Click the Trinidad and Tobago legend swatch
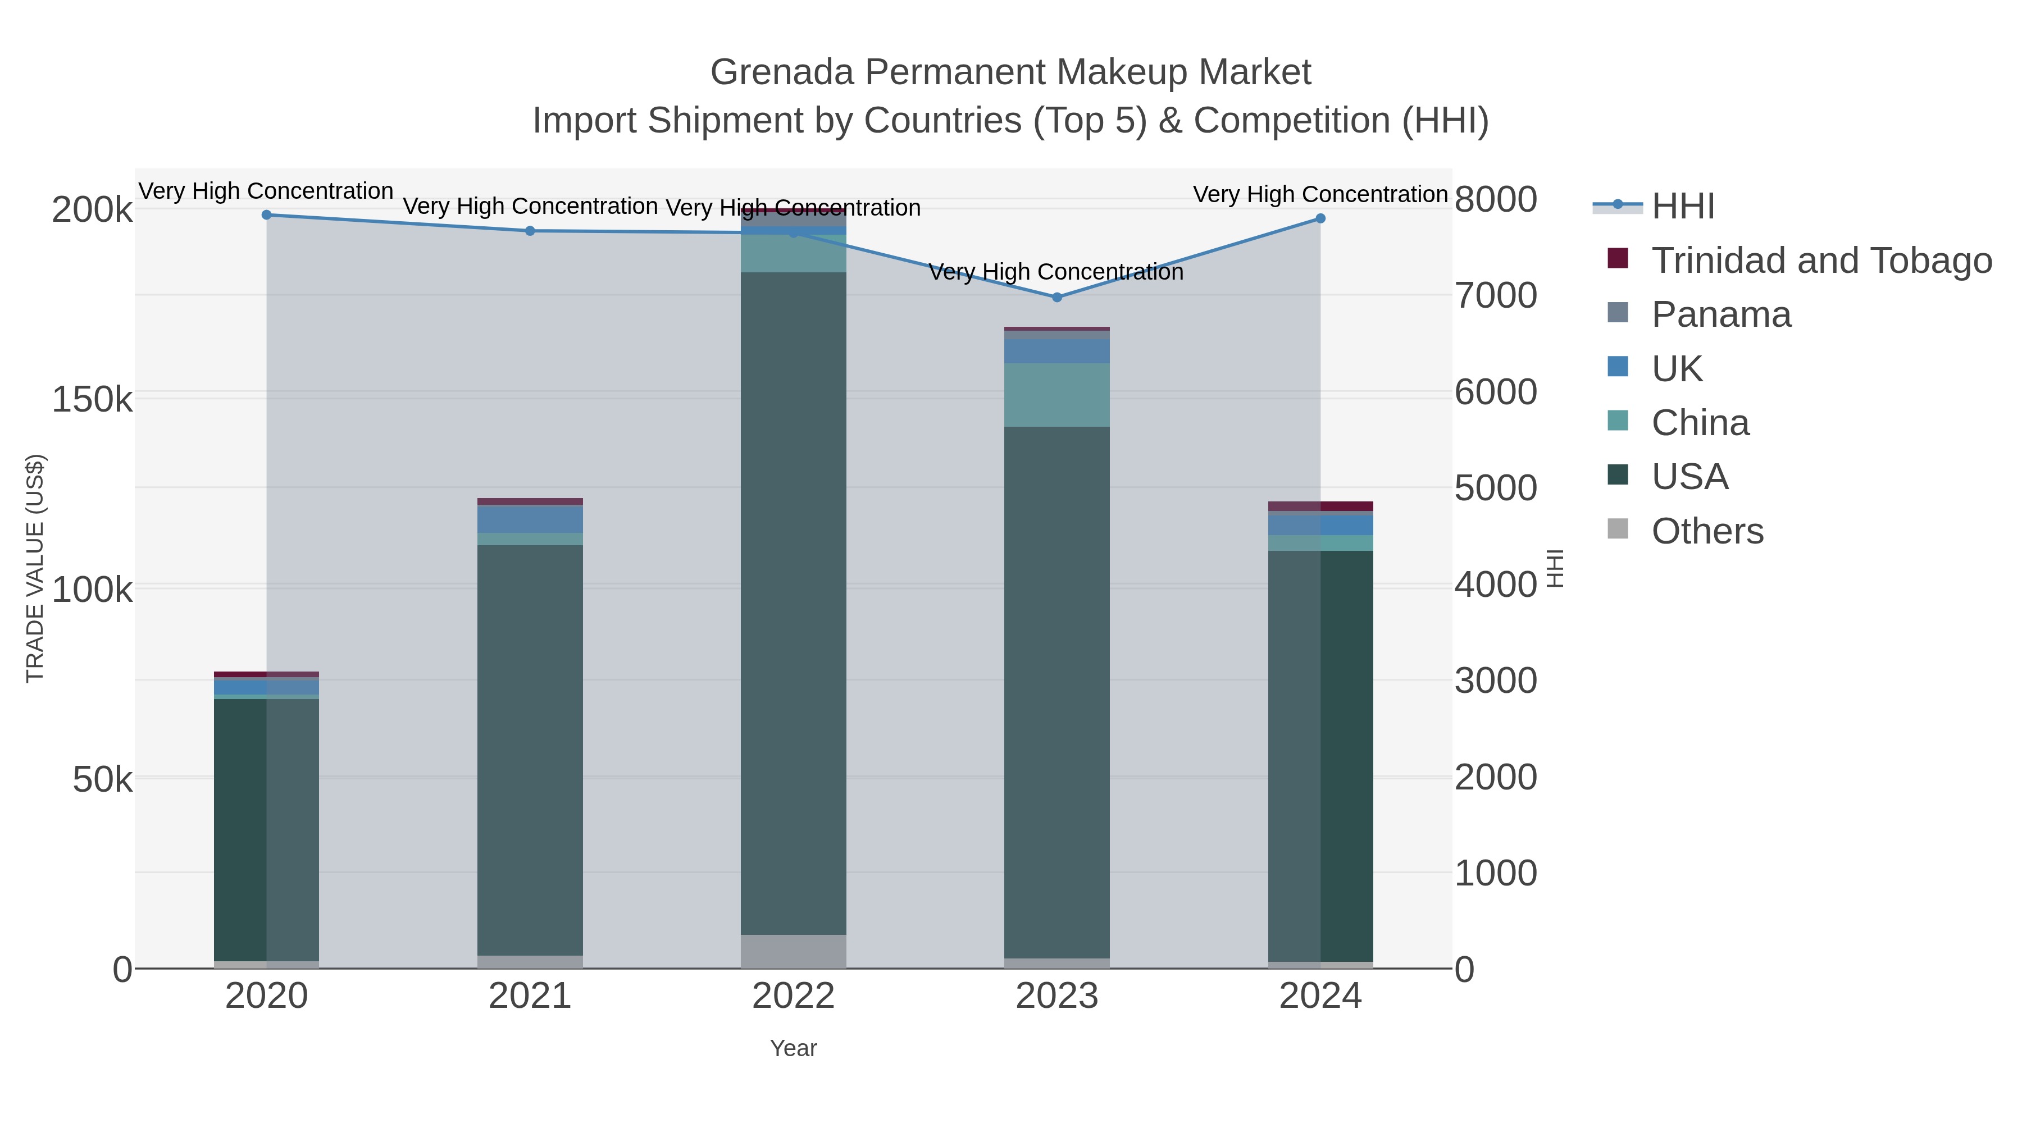Image resolution: width=2022 pixels, height=1137 pixels. pos(1618,258)
